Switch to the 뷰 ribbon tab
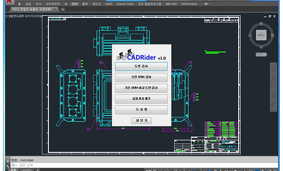This screenshot has height=171, width=283. pos(66,4)
